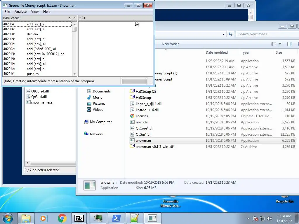Close the Instructions panel
This screenshot has height=224, width=299.
click(74, 18)
